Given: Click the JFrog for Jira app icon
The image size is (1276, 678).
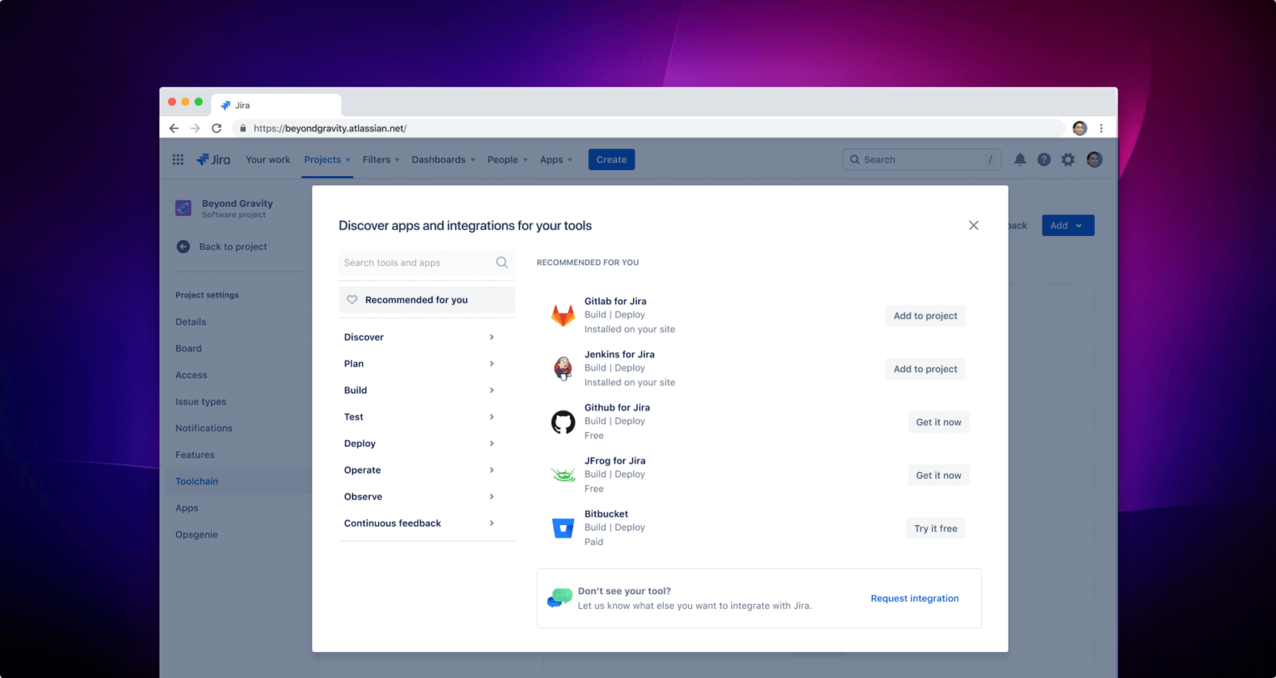Looking at the screenshot, I should pos(563,474).
